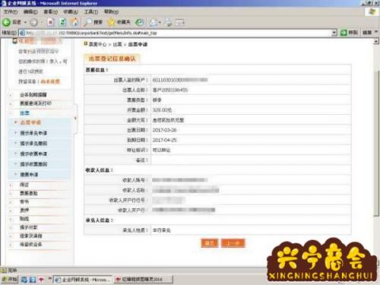Go to browser Home page icon
Screen dimensions: 380x285
tap(75, 22)
